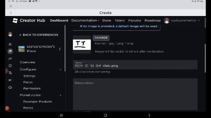Open the Dashboard tab
Viewport: 211px width, 118px height.
click(x=59, y=20)
